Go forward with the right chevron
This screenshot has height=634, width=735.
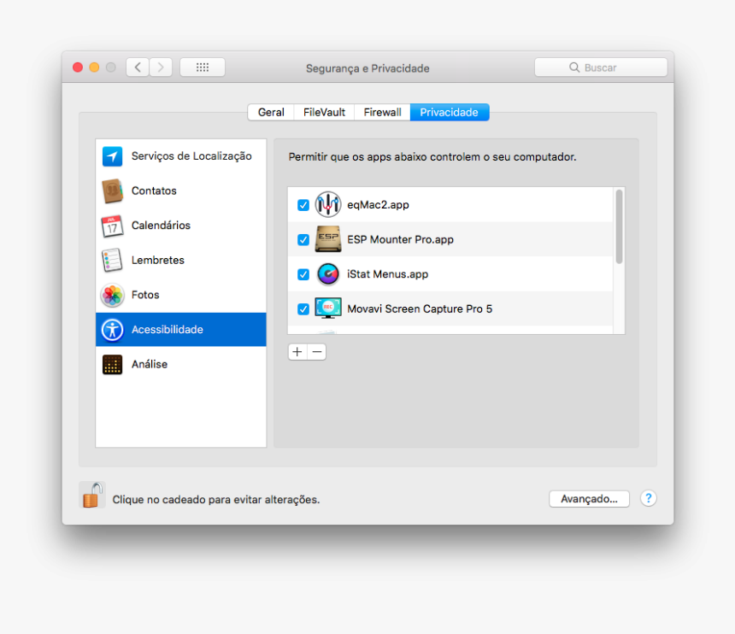click(161, 68)
